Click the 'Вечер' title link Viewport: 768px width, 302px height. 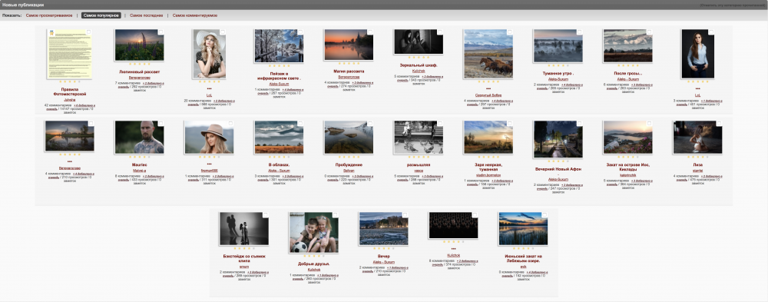[x=383, y=257]
